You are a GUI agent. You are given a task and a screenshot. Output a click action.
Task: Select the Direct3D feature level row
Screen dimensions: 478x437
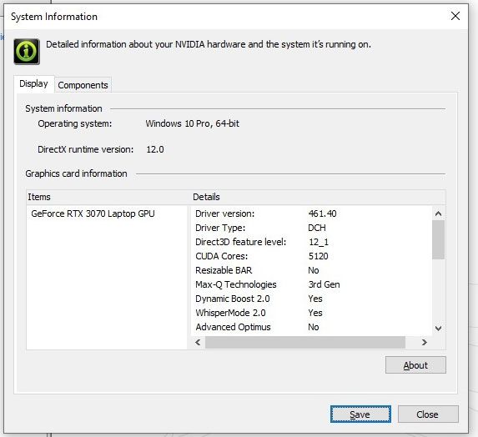click(x=311, y=242)
